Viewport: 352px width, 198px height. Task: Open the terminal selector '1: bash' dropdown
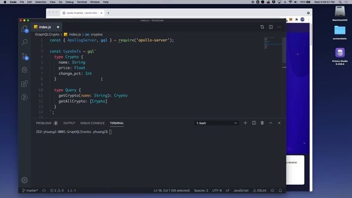216,123
